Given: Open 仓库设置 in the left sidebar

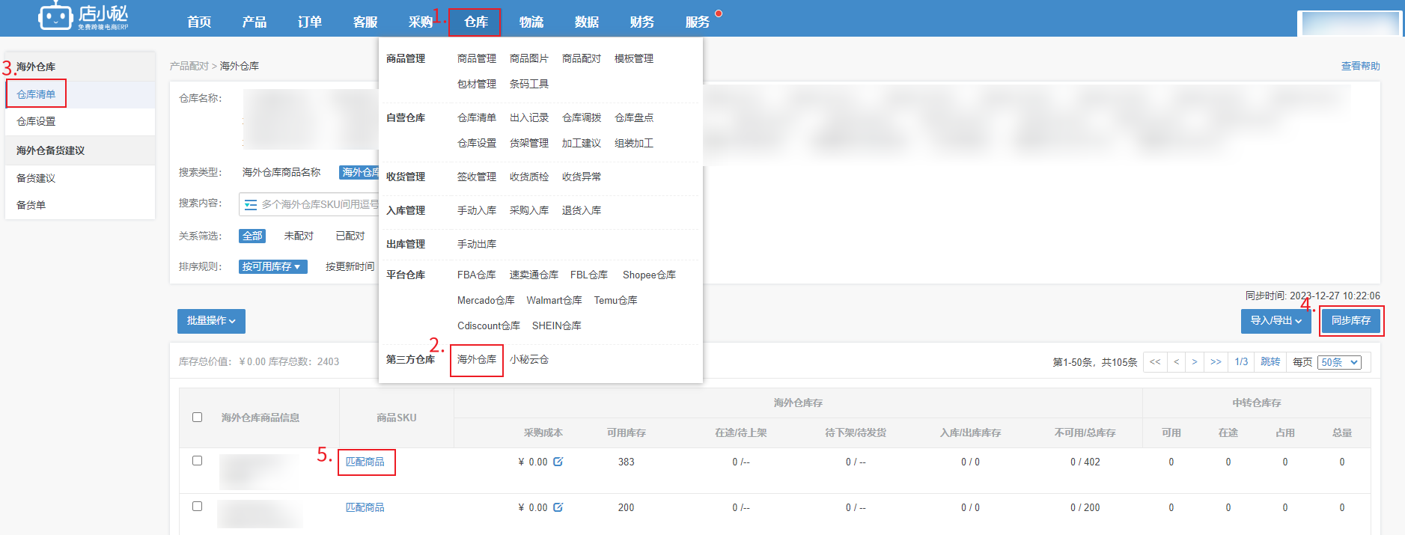Looking at the screenshot, I should (x=36, y=121).
